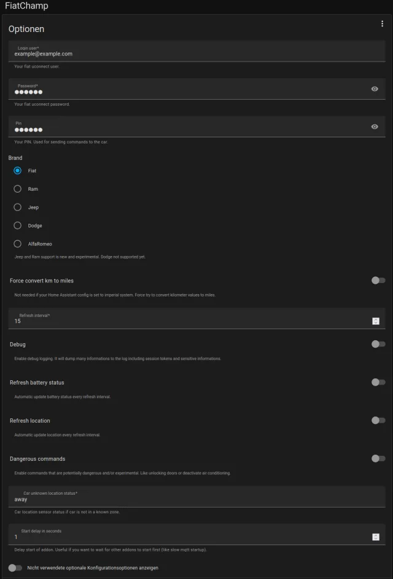The height and width of the screenshot is (579, 393).
Task: Show password using eye icon
Action: pyautogui.click(x=375, y=89)
